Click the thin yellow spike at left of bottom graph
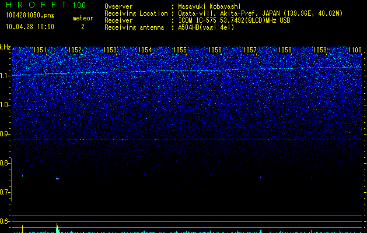This screenshot has width=367, height=233. (23, 229)
